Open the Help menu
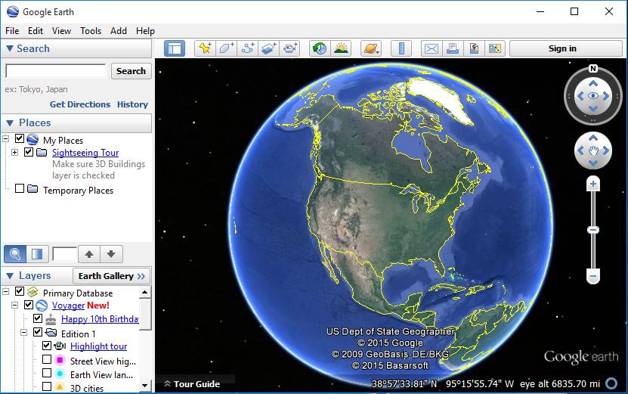628x394 pixels. point(145,31)
